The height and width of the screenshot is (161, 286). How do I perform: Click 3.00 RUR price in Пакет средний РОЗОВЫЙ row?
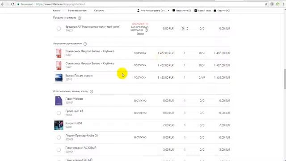pyautogui.click(x=168, y=150)
